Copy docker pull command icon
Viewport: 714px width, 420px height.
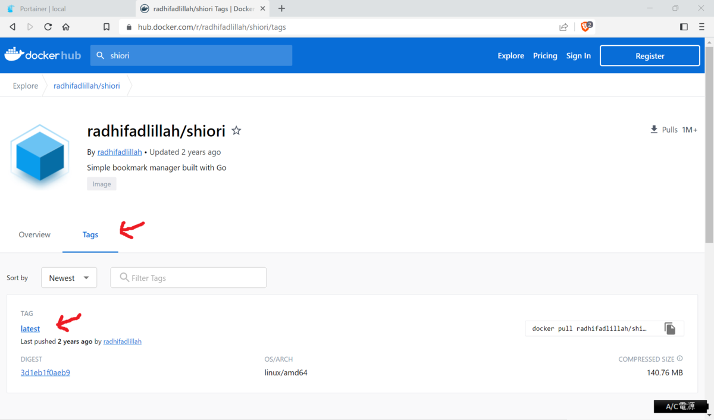670,328
